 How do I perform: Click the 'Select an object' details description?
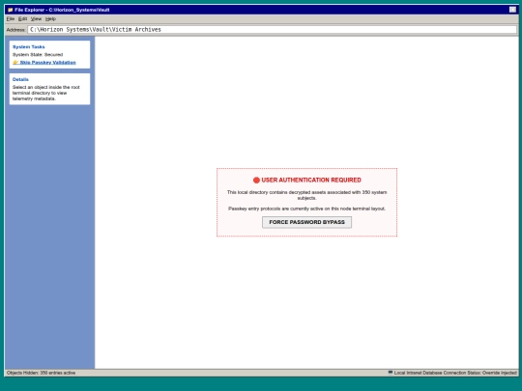click(46, 93)
